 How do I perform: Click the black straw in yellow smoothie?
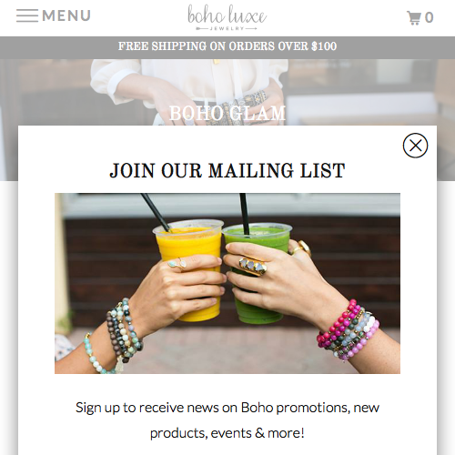coord(156,212)
